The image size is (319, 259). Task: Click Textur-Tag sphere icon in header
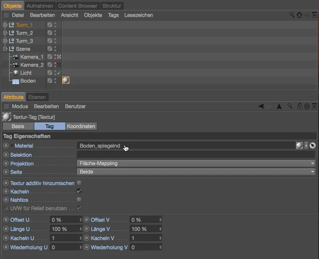(7, 117)
